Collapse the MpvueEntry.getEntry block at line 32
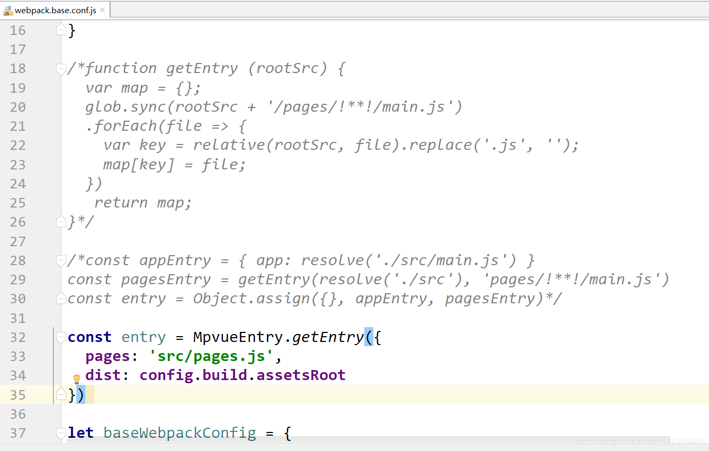Image resolution: width=709 pixels, height=451 pixels. [x=61, y=337]
